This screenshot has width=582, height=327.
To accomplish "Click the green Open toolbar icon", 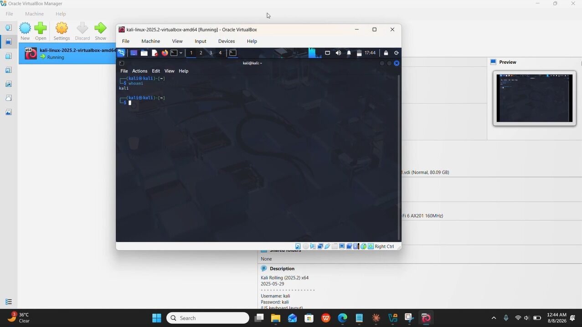I will click(x=41, y=31).
